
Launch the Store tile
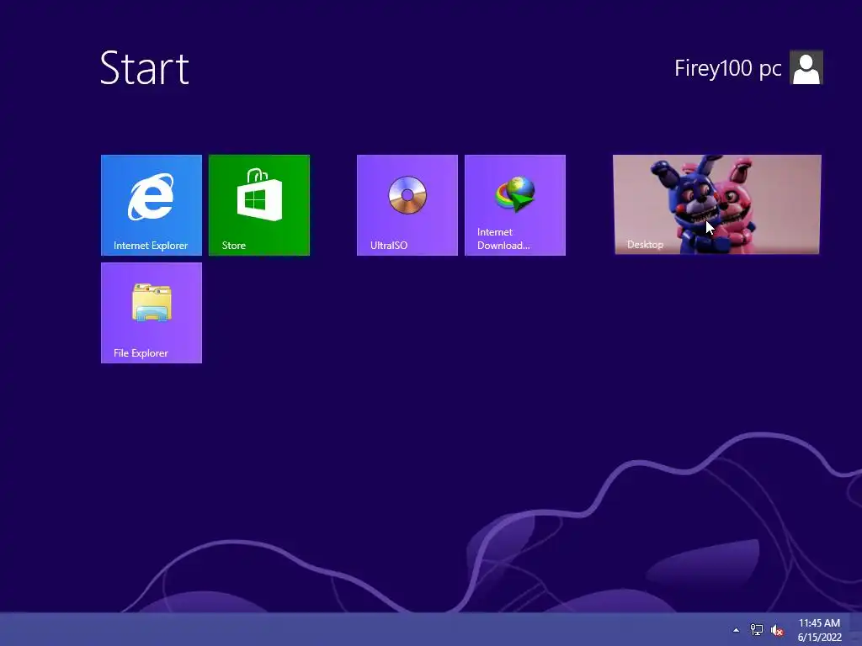click(x=259, y=205)
